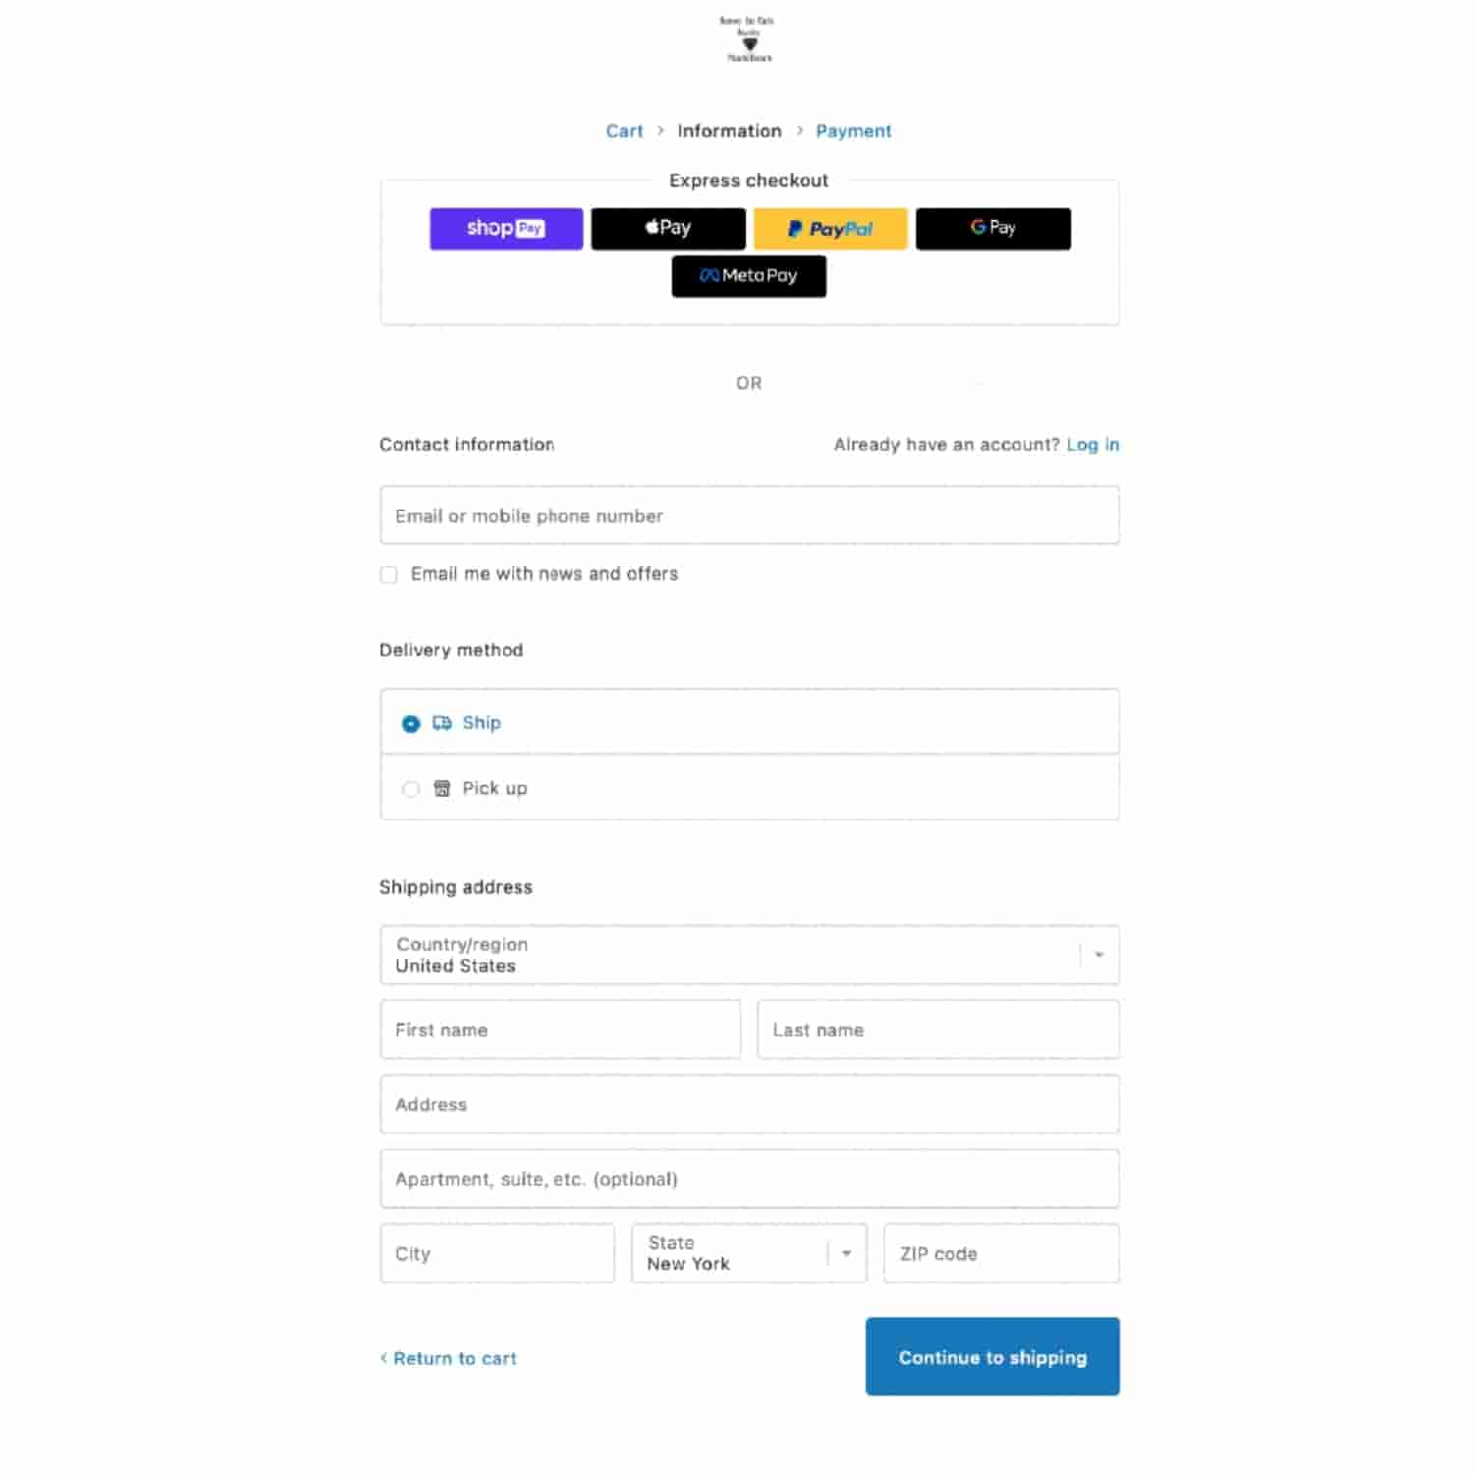Click the truck icon next to Ship
Image resolution: width=1474 pixels, height=1474 pixels.
coord(442,723)
